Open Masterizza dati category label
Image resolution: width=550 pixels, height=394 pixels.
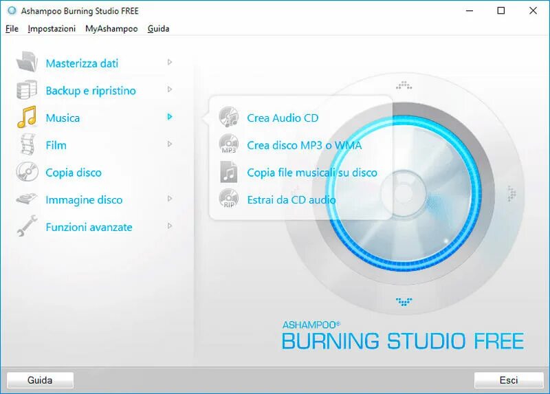point(82,63)
